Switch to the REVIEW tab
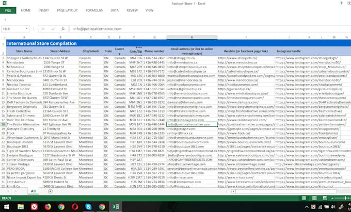 tap(132, 10)
